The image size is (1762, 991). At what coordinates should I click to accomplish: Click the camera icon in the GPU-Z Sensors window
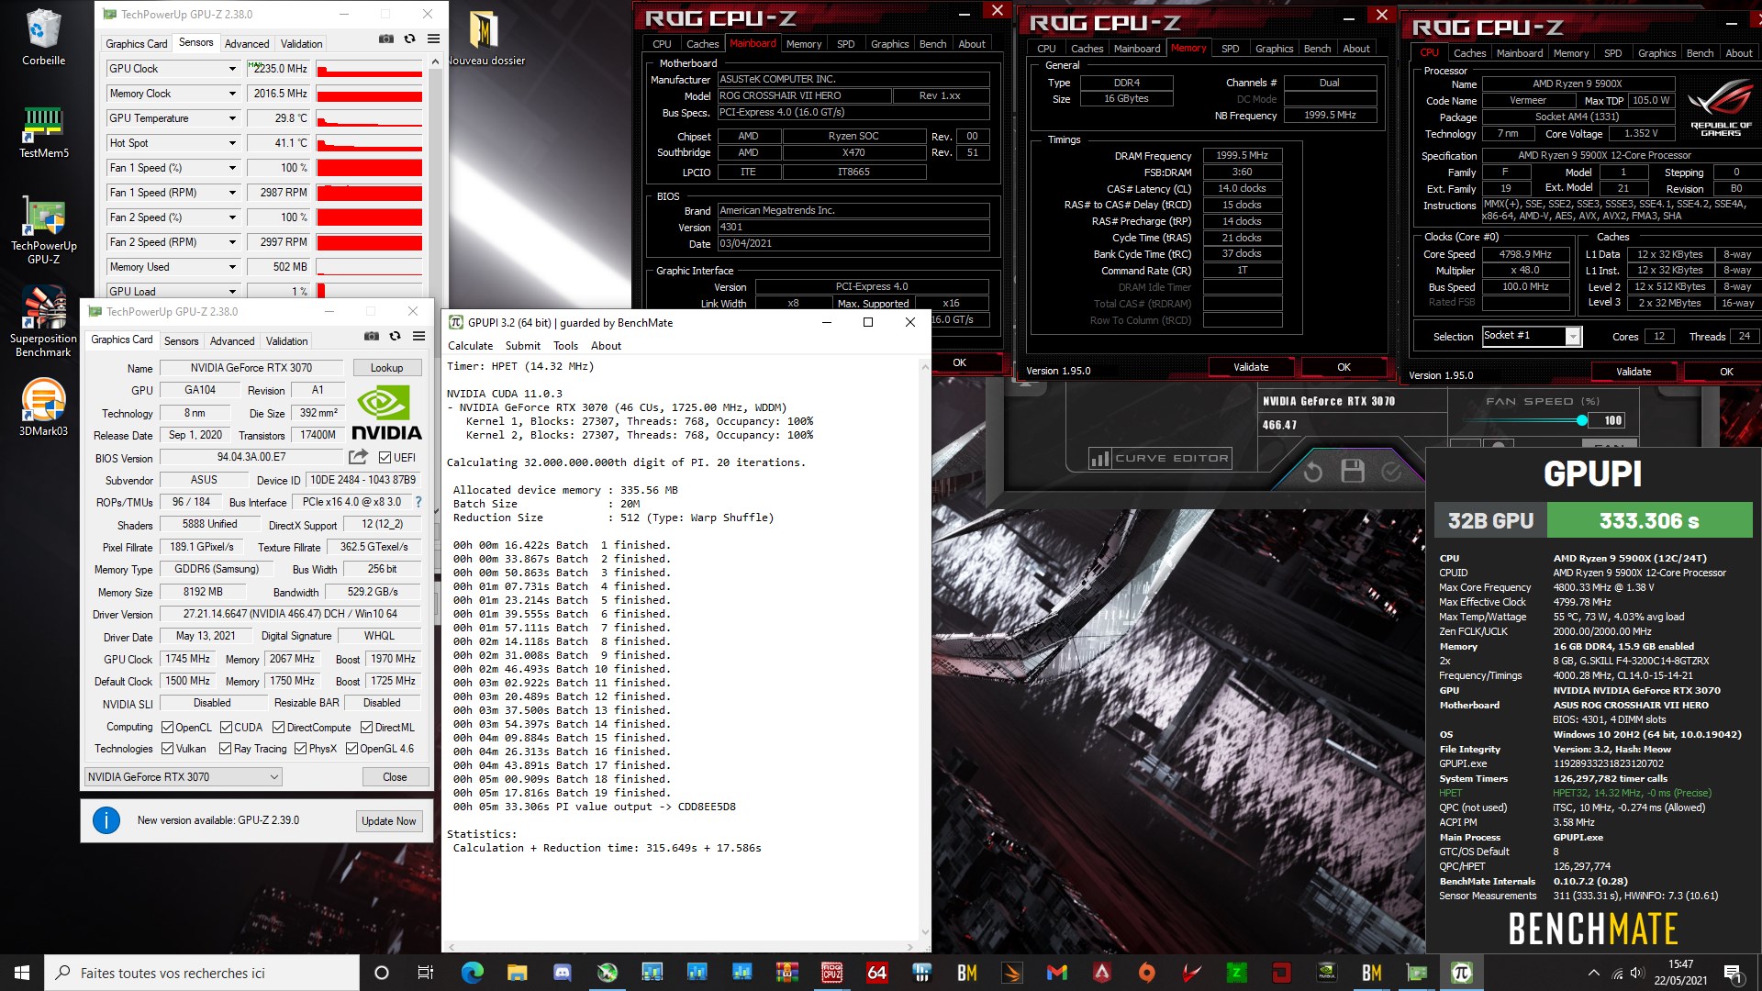point(385,39)
